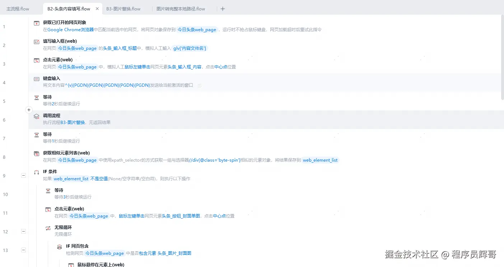Collapse the 无限循环 block at step 12
504x267 pixels.
click(23, 231)
